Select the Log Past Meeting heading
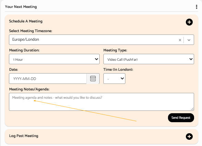The image size is (202, 146). [24, 136]
